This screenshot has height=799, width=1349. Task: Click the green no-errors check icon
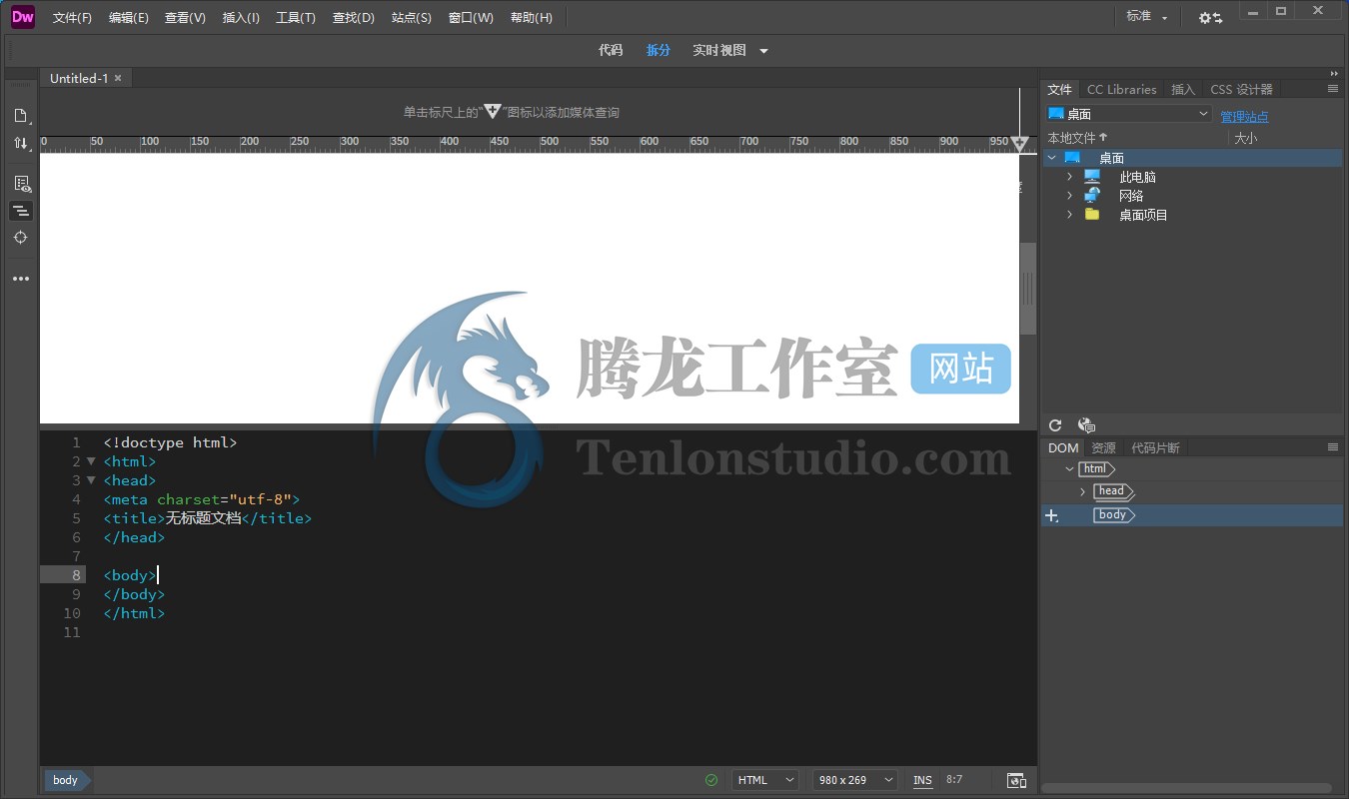pos(711,780)
